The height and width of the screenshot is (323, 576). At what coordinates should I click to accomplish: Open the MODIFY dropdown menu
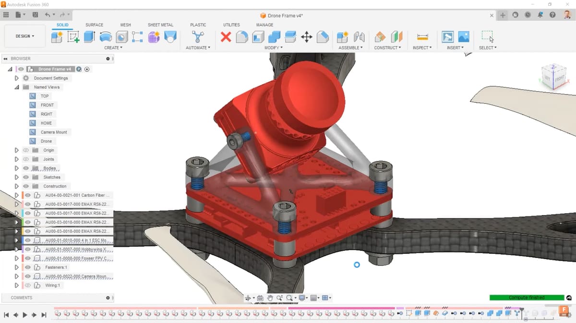274,48
